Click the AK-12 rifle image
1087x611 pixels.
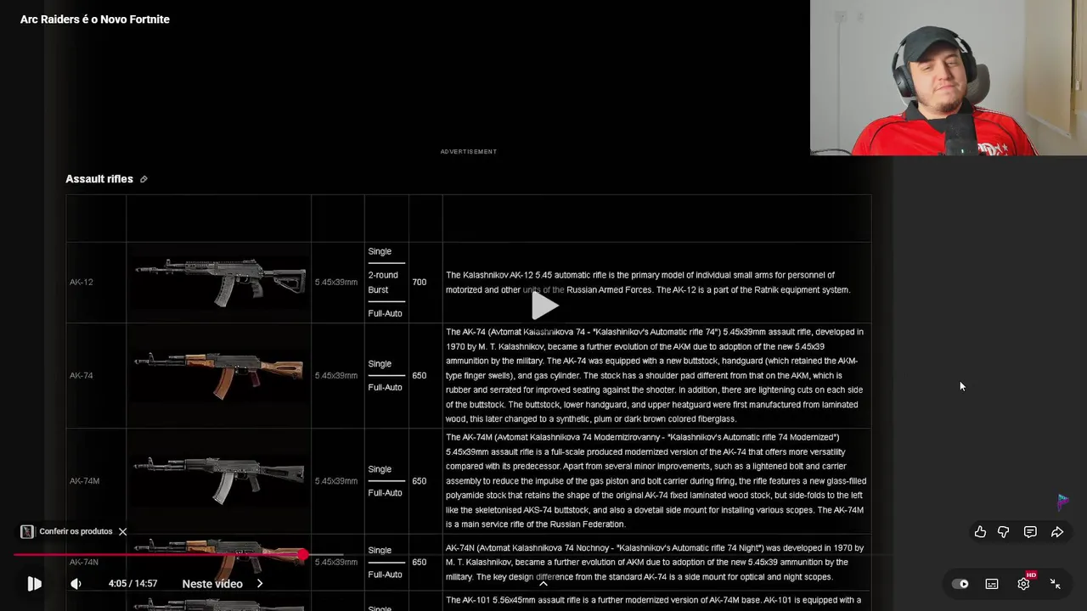pyautogui.click(x=220, y=282)
